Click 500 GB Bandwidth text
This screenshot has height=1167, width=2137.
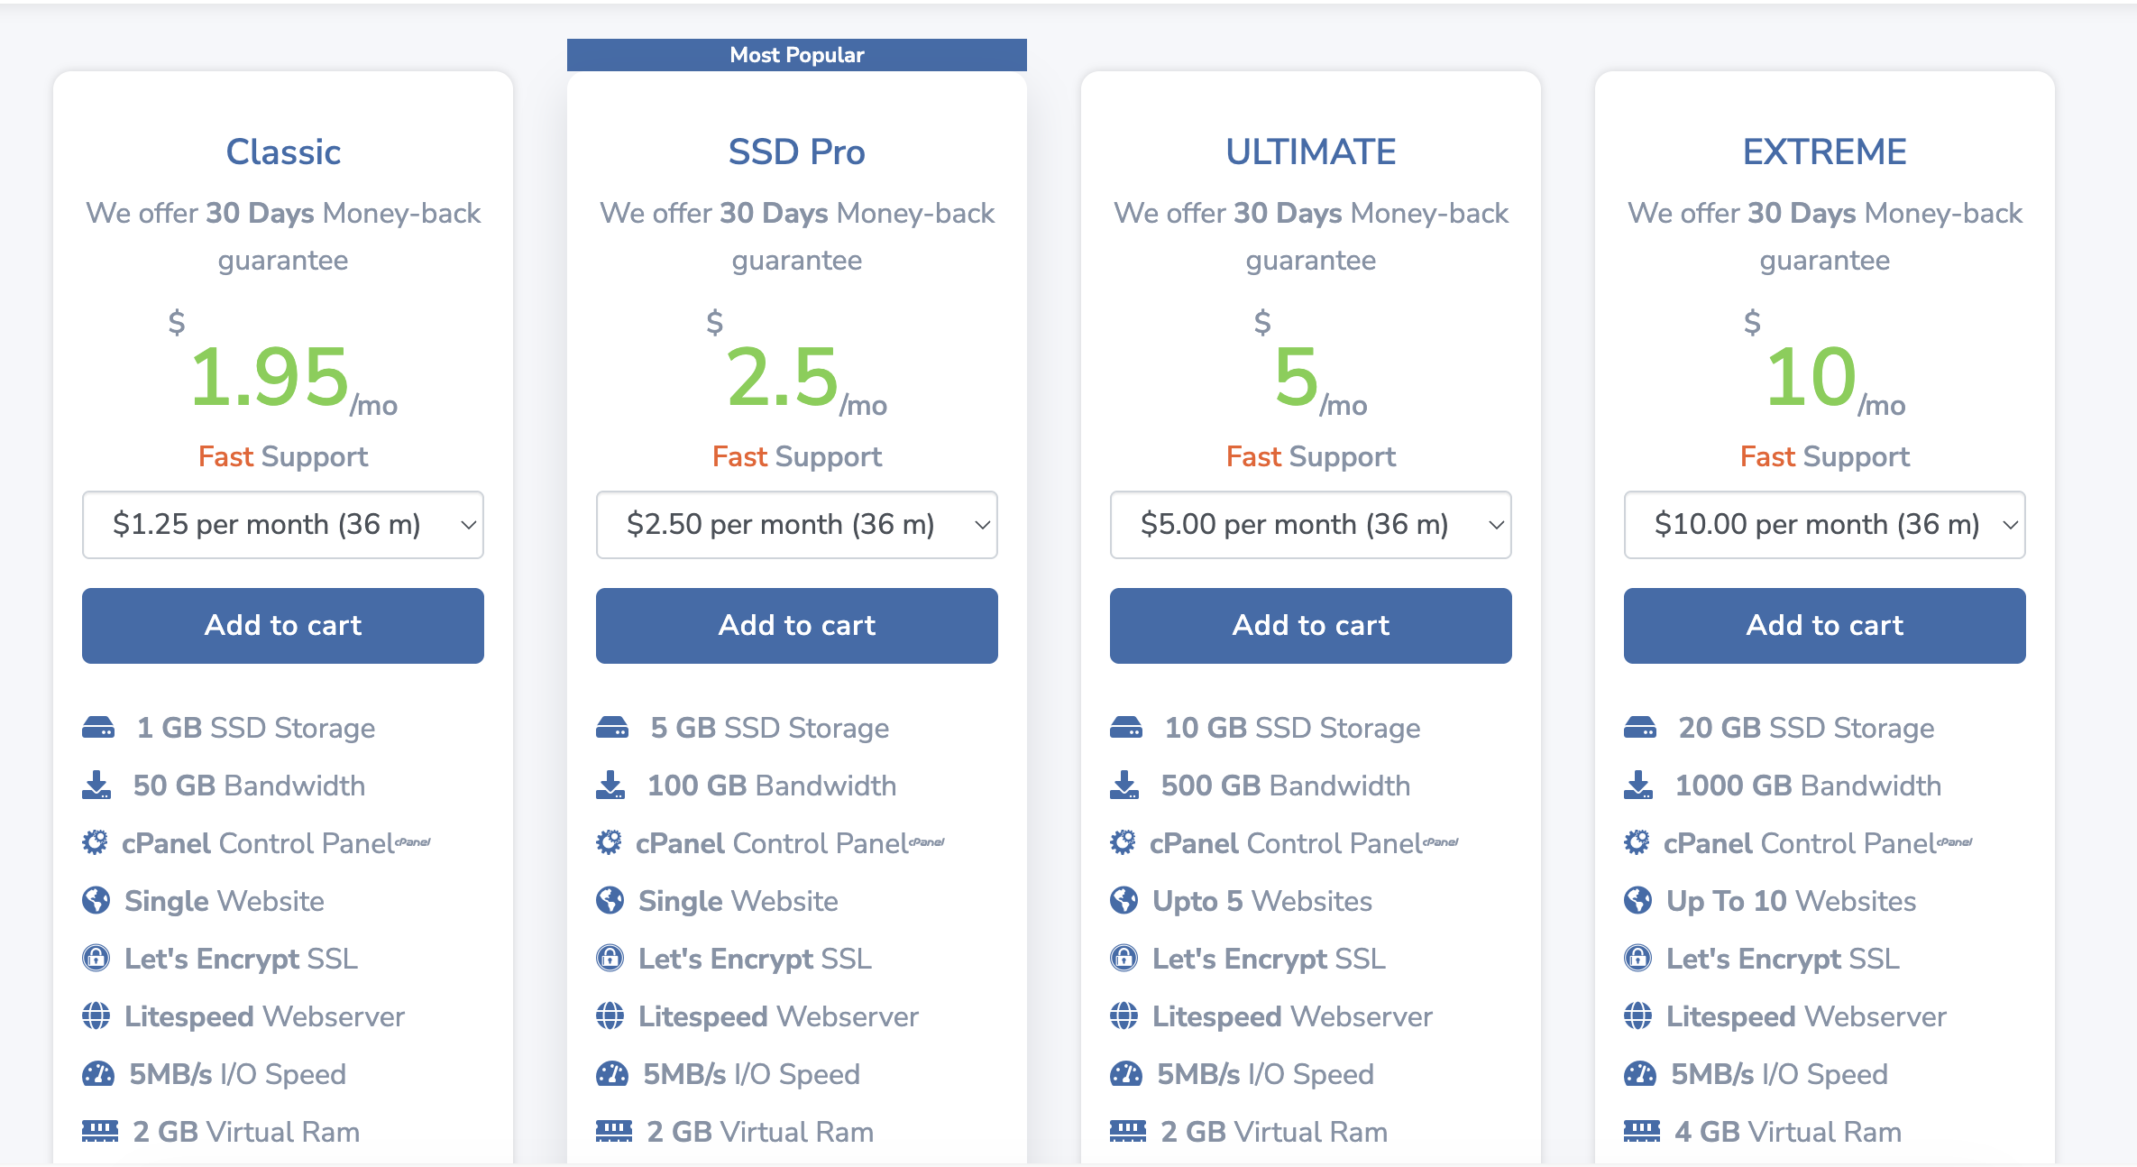pyautogui.click(x=1286, y=786)
